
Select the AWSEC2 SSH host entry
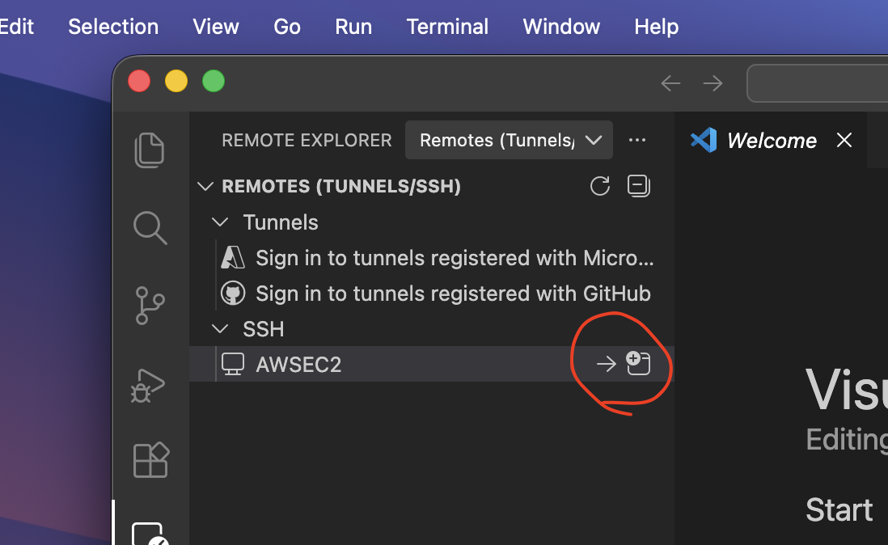click(298, 364)
